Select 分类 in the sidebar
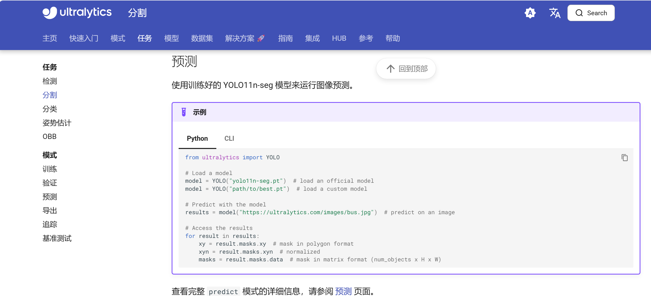Screen dimensions: 651x299 coord(50,109)
